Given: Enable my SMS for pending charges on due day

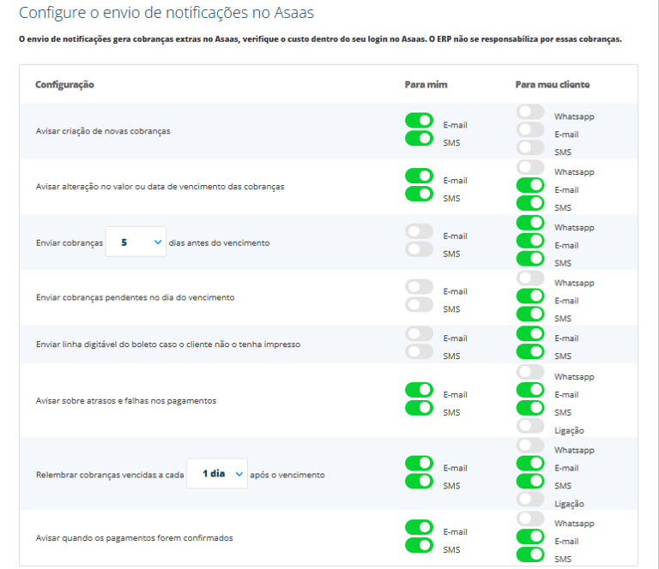Looking at the screenshot, I should tap(419, 305).
